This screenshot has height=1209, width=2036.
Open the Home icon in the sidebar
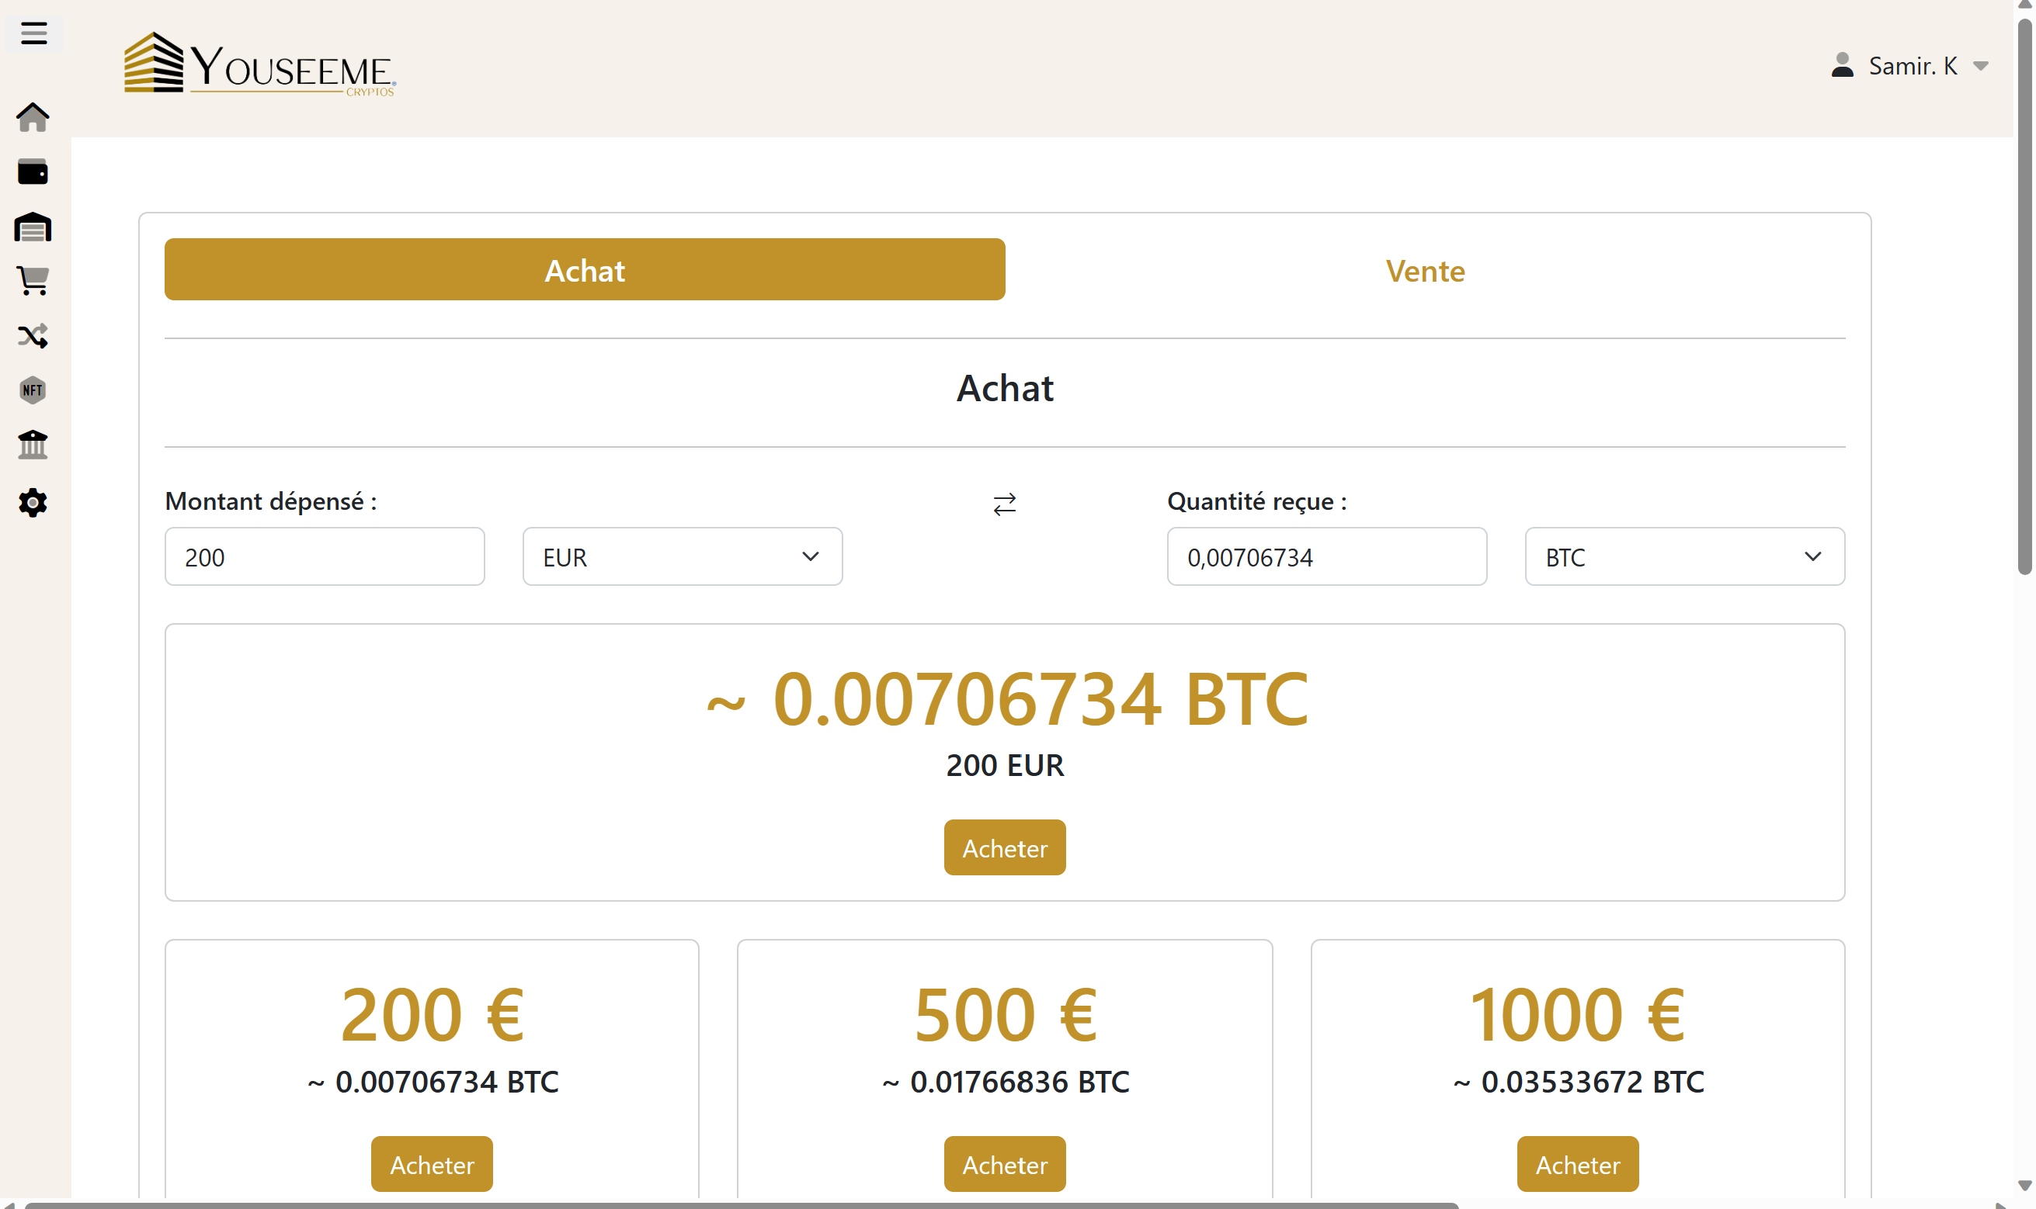click(x=33, y=117)
